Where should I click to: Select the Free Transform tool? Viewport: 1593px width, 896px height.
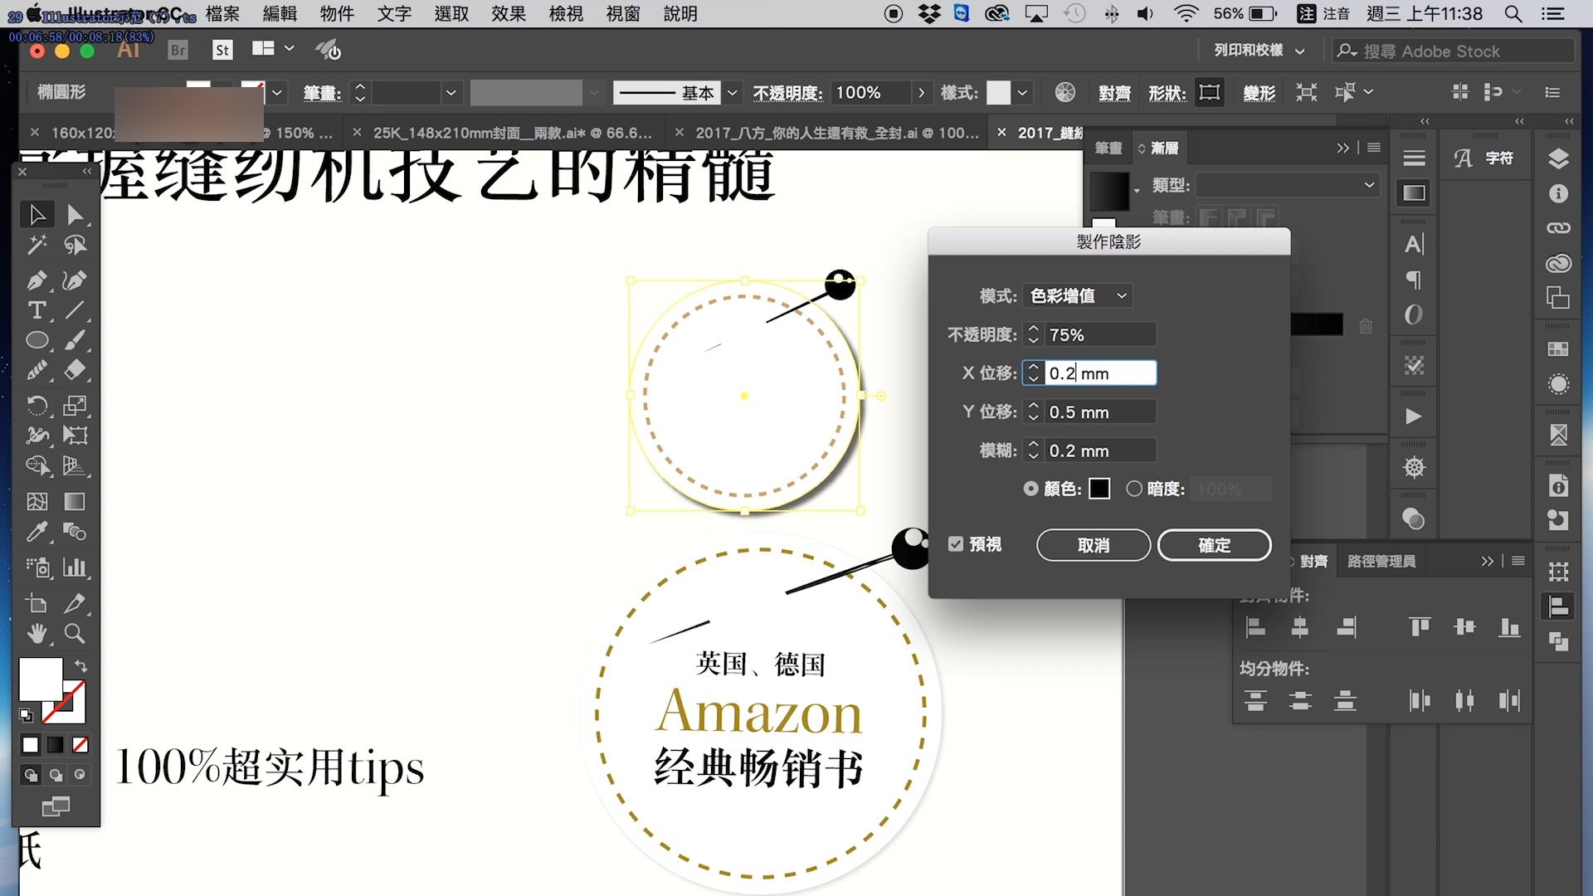click(76, 436)
